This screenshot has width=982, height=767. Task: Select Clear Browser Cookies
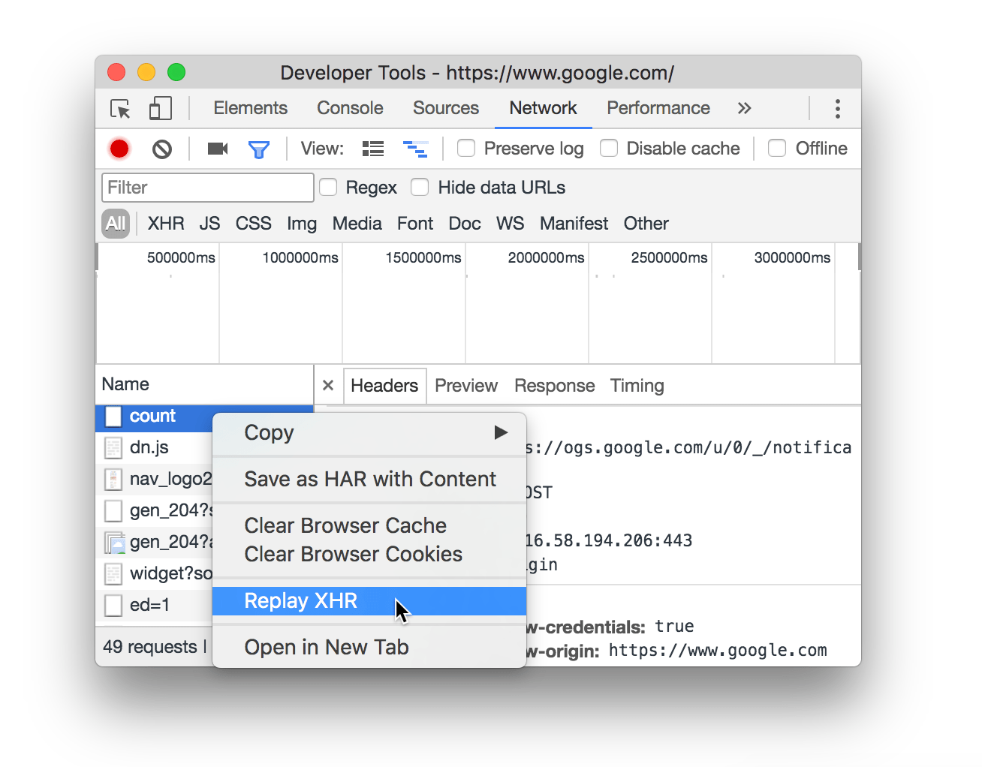pyautogui.click(x=353, y=554)
